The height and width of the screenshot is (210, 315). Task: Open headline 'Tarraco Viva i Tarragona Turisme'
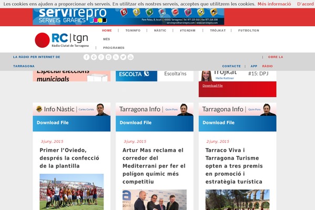point(234,166)
